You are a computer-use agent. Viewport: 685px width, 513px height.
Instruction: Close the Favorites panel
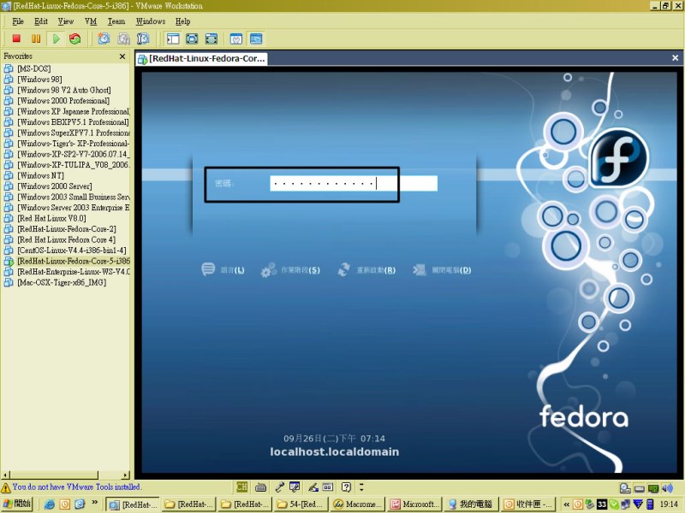coord(122,56)
